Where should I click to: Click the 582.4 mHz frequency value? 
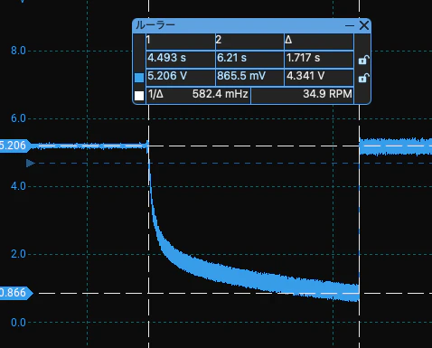(x=220, y=94)
